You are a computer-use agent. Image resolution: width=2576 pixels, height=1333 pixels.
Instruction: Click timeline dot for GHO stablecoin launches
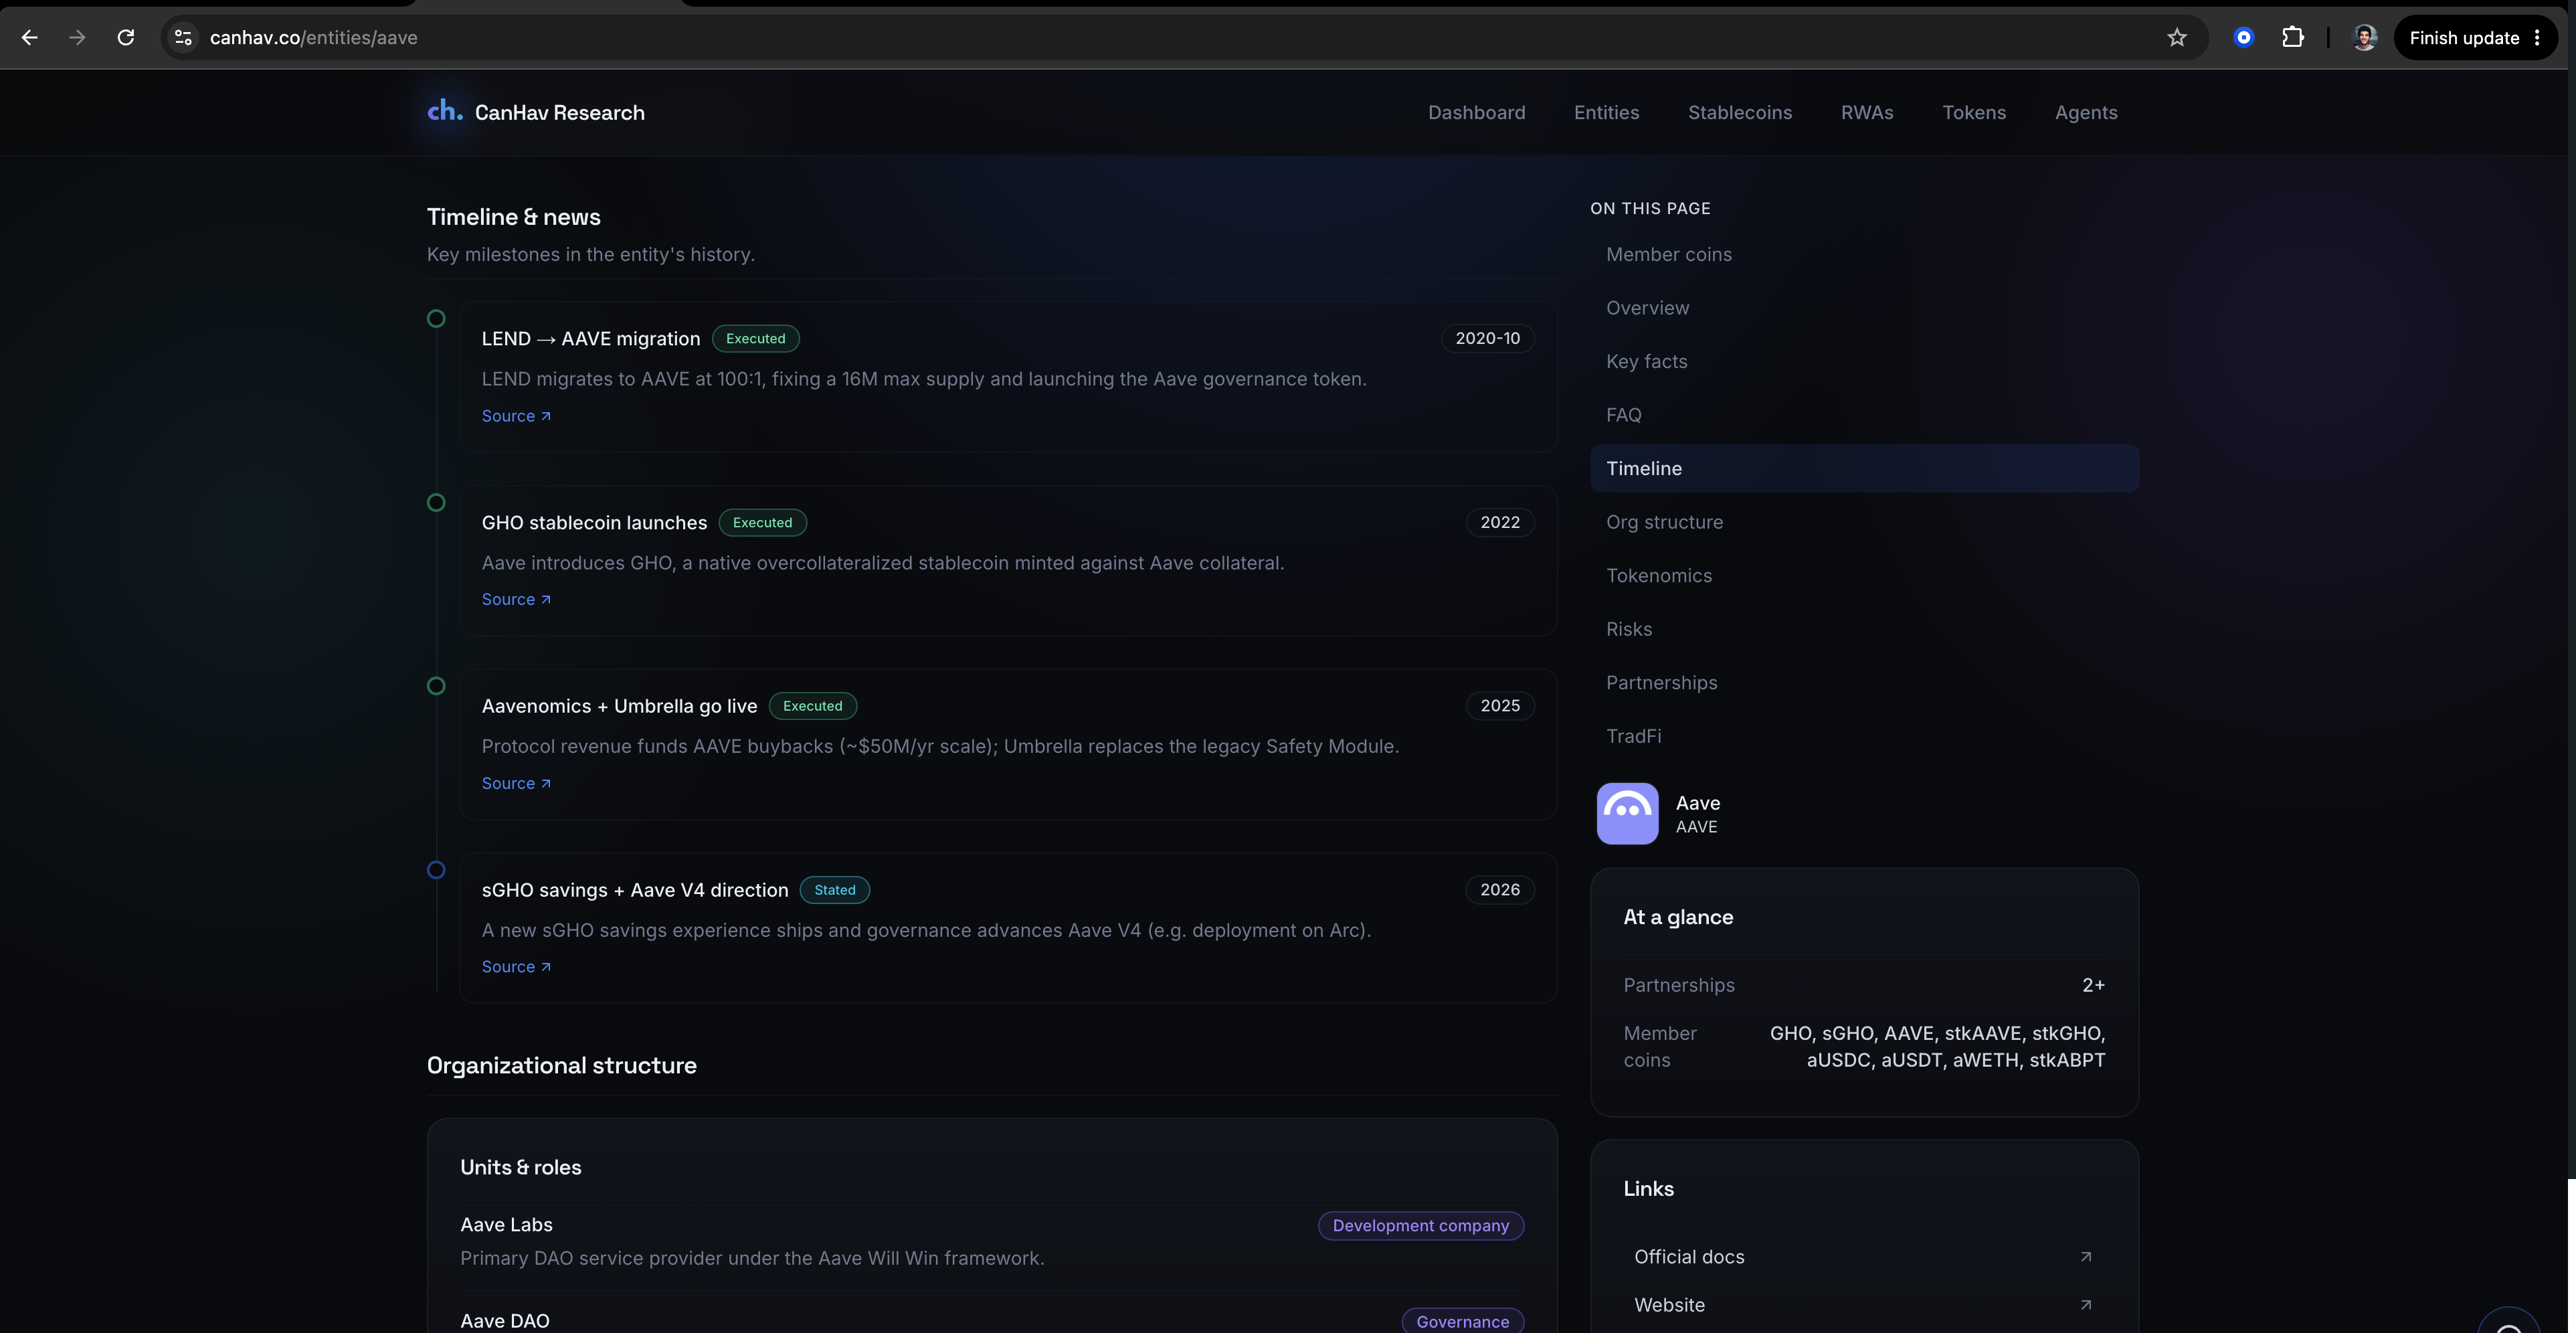(436, 502)
